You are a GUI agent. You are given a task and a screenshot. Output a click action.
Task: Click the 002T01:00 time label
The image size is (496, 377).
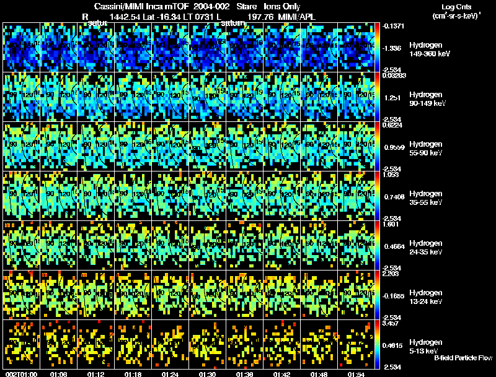(x=22, y=375)
